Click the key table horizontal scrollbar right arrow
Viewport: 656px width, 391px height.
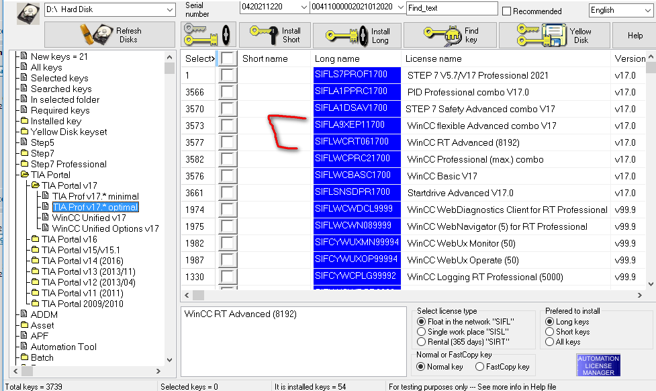(x=640, y=295)
